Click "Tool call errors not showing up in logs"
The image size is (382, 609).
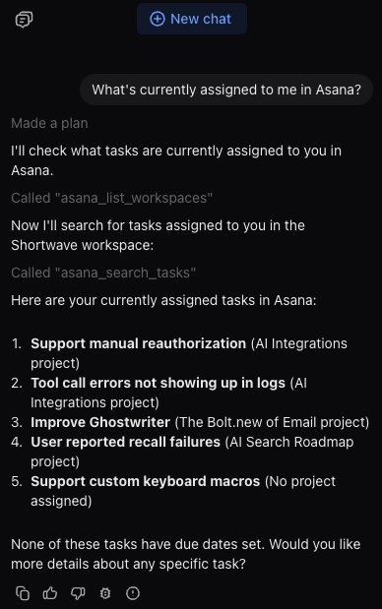tap(158, 383)
